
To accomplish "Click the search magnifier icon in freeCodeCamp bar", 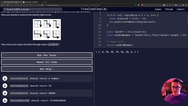I will point(5,9).
